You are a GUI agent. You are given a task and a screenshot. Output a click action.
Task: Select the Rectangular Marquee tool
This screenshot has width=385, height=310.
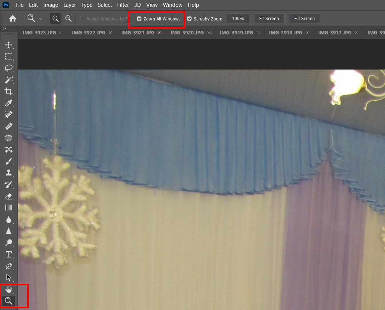pos(9,57)
